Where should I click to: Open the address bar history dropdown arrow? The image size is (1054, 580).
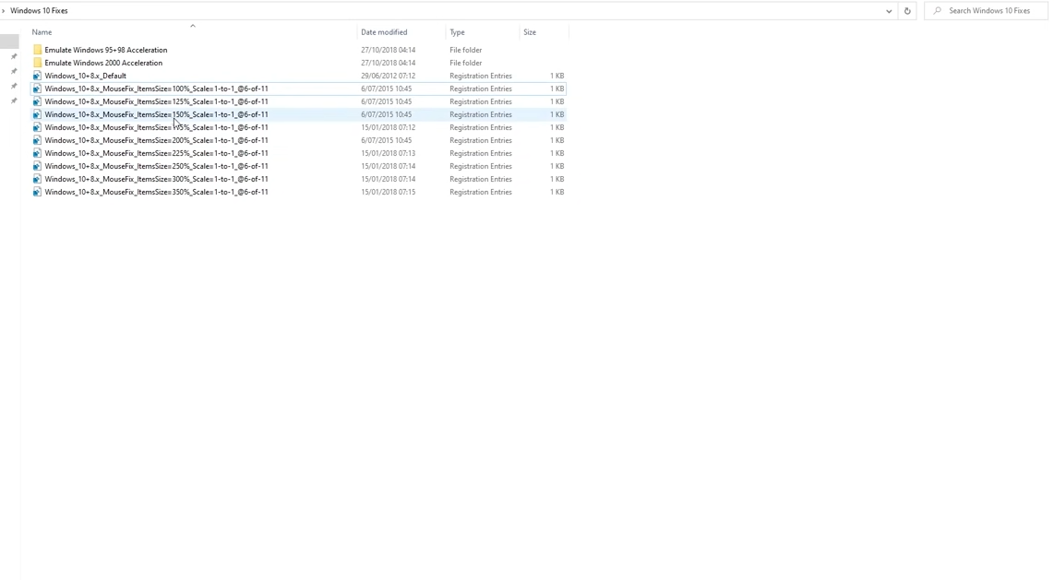pyautogui.click(x=889, y=11)
